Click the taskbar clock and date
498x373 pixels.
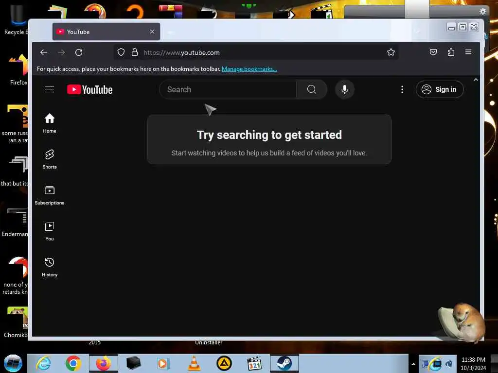pos(473,364)
